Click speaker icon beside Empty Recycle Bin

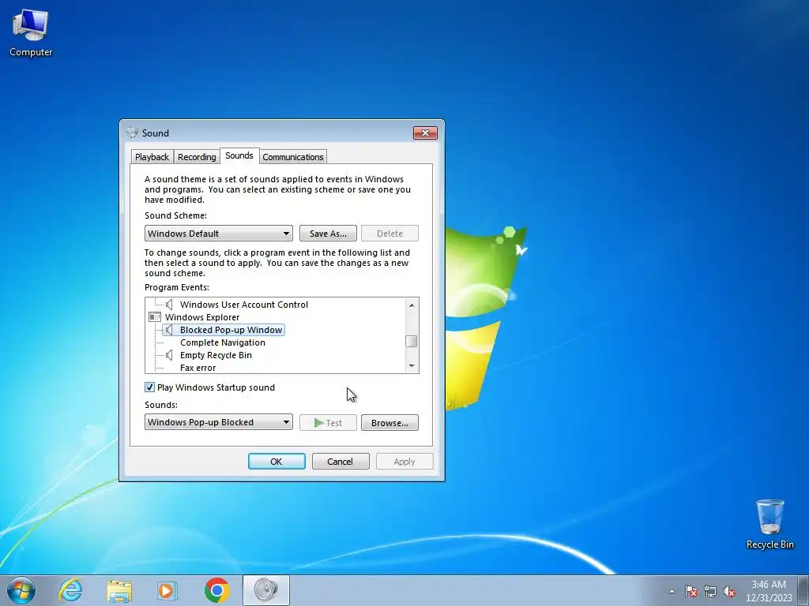(169, 355)
